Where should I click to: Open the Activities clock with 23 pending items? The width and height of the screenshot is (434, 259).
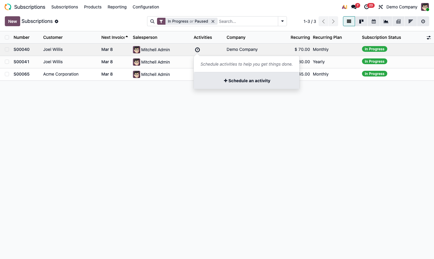367,7
